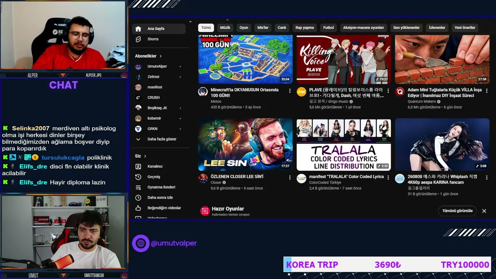Open the UmutvAlper subscription channel

[159, 66]
